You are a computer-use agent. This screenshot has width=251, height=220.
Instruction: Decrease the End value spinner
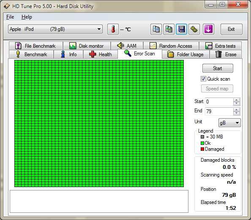click(237, 113)
